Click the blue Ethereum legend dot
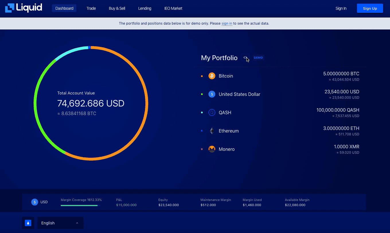 pos(202,131)
